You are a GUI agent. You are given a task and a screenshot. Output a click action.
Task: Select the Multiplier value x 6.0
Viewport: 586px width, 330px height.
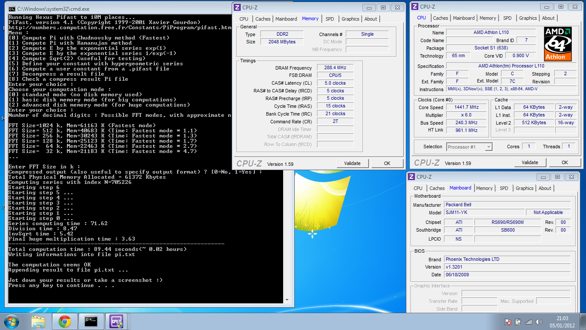466,115
